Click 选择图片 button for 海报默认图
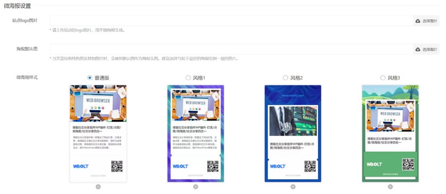 [x=426, y=49]
